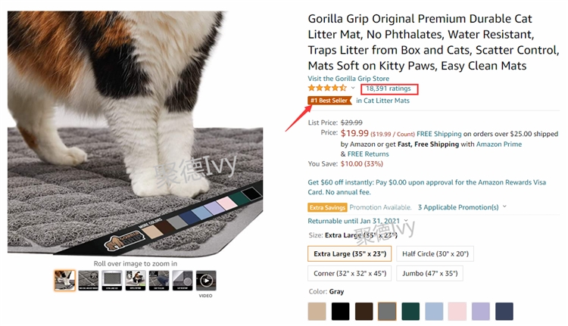Play the product video thumbnail
This screenshot has width=568, height=326.
pos(206,281)
